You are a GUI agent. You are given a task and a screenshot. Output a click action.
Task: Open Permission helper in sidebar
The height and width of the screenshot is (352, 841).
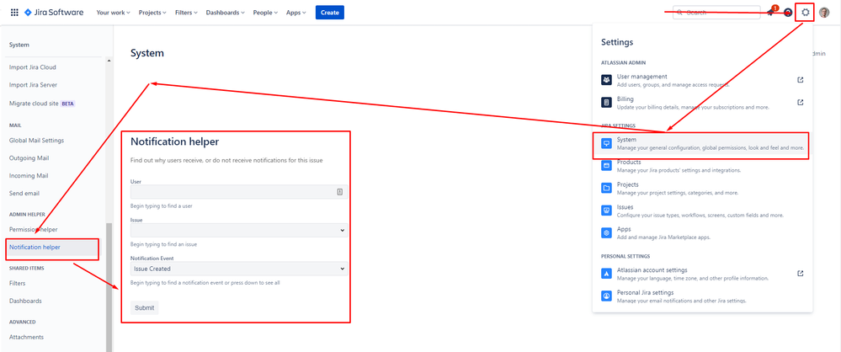(x=34, y=229)
